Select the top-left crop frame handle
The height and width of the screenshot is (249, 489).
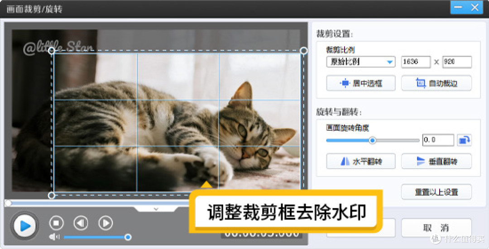pos(52,51)
